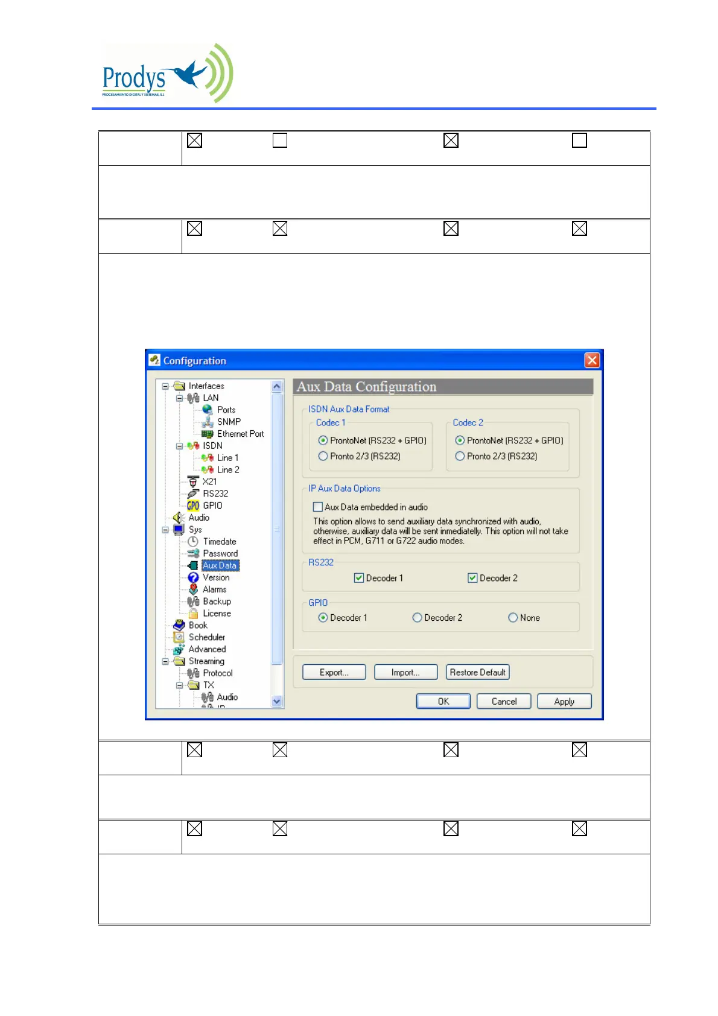Screen dimensions: 718x1016
Task: Select ProntoNet (RS232 + GPIO) for Codec 2
Action: click(460, 440)
